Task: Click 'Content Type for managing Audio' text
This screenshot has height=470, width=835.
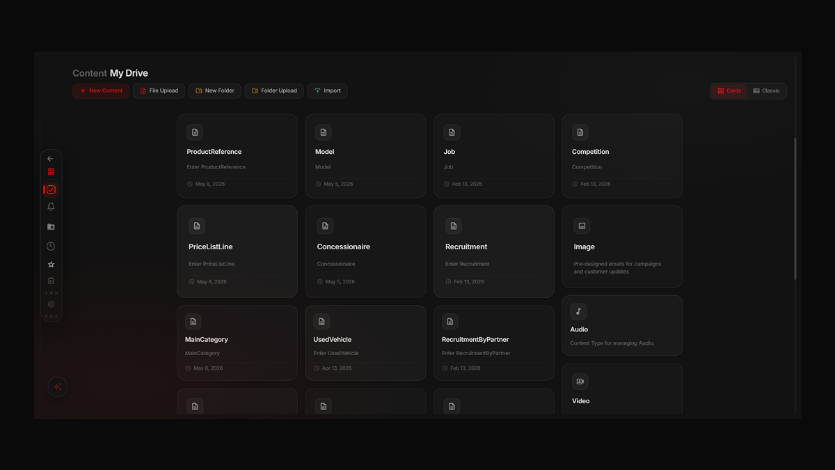Action: point(612,343)
